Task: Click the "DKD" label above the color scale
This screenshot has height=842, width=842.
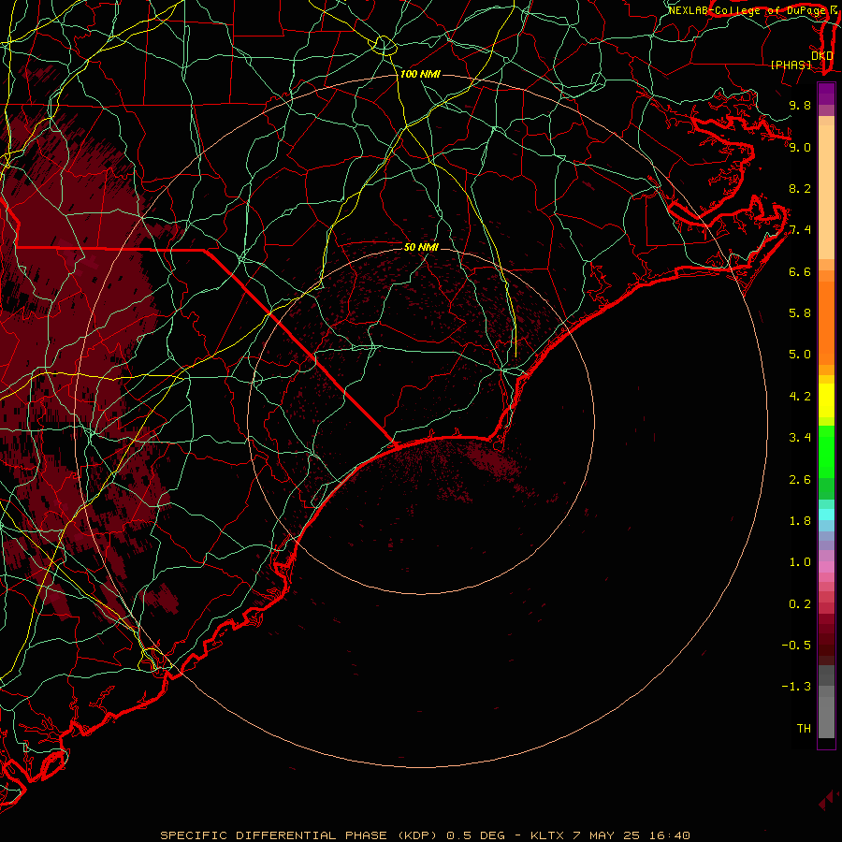Action: pos(822,55)
